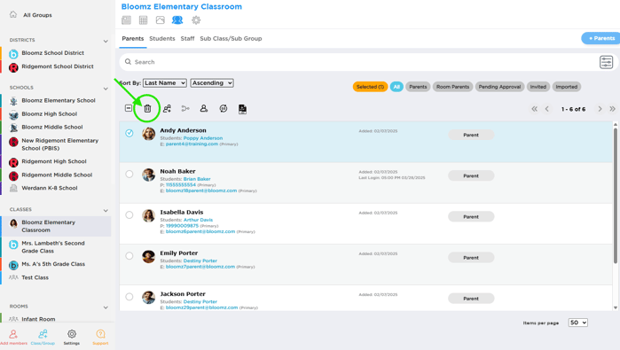Filter by Invited chip
Screen dimensions: 620x350
[x=538, y=87]
